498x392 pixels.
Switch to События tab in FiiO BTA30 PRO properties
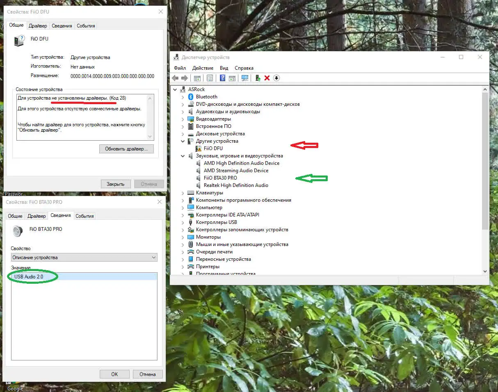click(x=85, y=216)
